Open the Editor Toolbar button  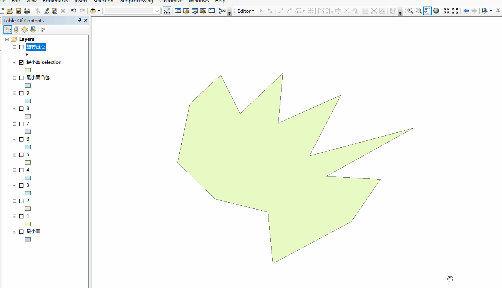pos(167,11)
